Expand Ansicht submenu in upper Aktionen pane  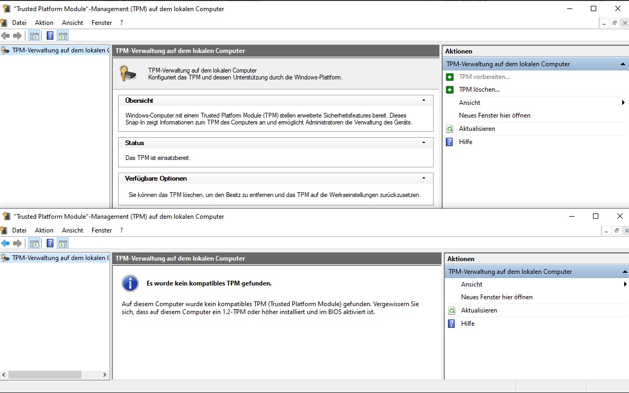tap(623, 103)
